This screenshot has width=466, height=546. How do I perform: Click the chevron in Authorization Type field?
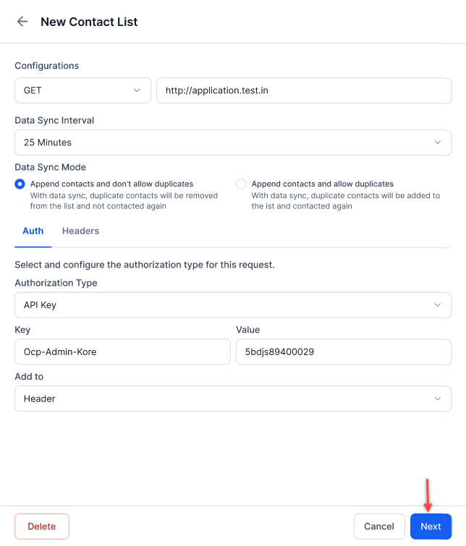[438, 305]
